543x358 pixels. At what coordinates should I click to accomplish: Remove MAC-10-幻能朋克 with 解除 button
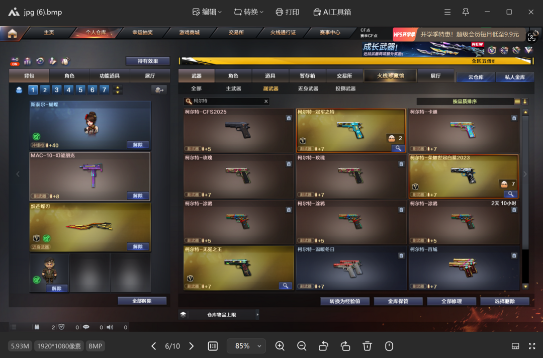[138, 195]
